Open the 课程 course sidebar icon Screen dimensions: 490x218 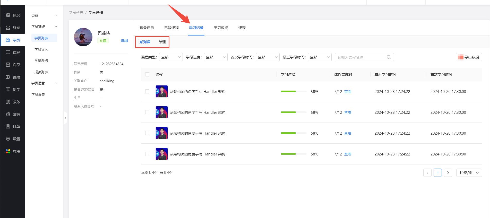click(8, 53)
